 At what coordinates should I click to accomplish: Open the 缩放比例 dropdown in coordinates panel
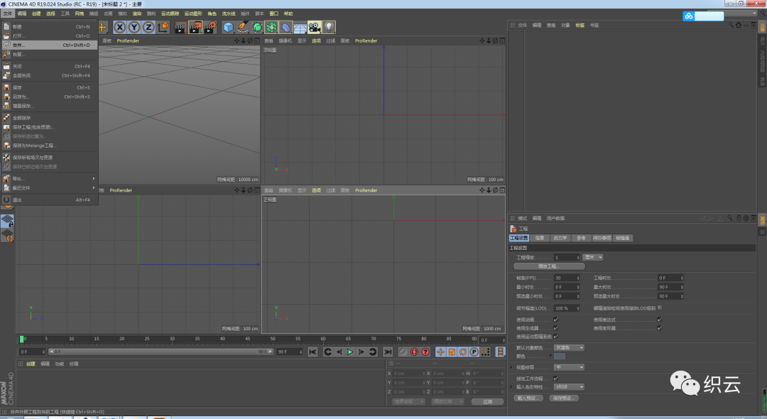(x=447, y=401)
